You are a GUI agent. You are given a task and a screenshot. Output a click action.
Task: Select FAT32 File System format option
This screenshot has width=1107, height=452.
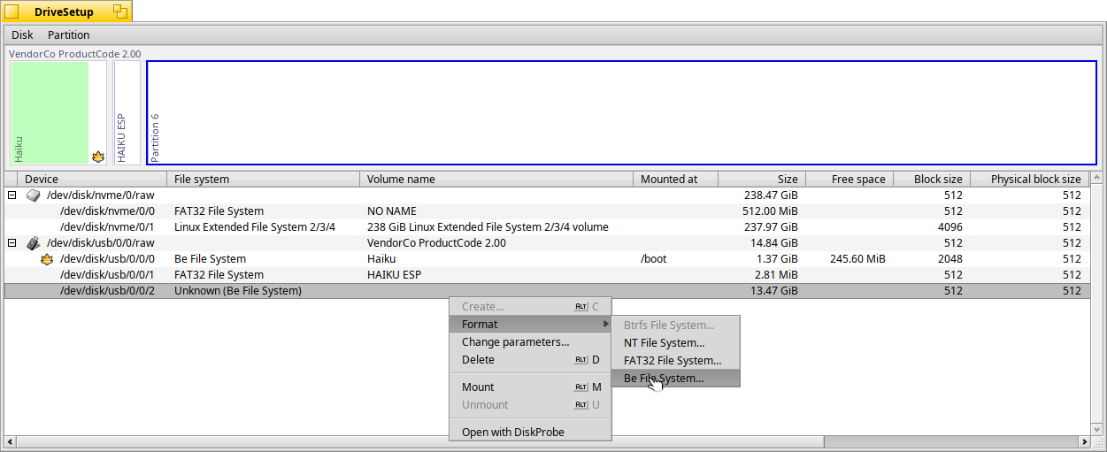point(672,361)
